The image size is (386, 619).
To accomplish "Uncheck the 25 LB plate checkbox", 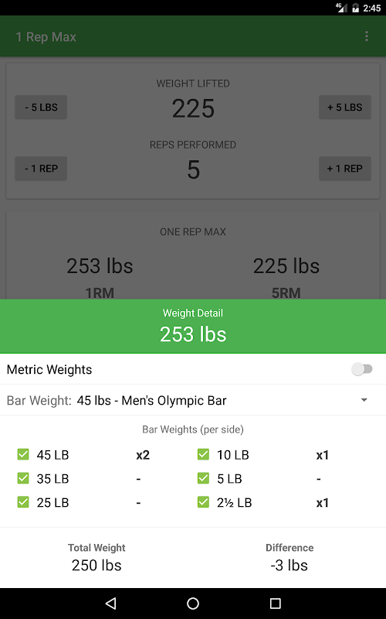I will pyautogui.click(x=23, y=502).
